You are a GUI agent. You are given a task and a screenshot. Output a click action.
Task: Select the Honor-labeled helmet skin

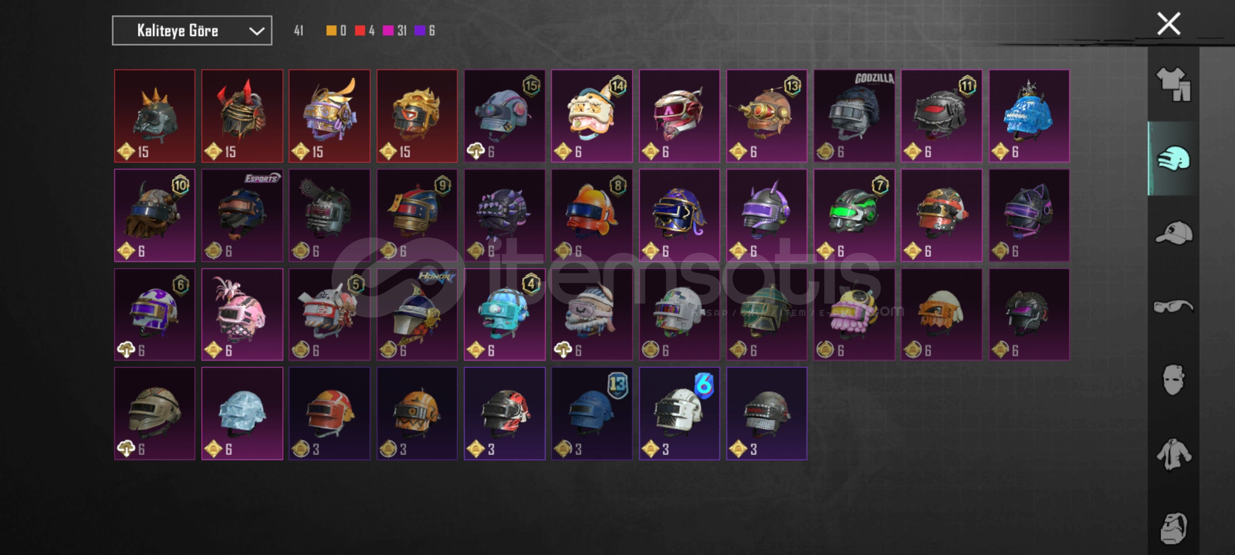(417, 314)
